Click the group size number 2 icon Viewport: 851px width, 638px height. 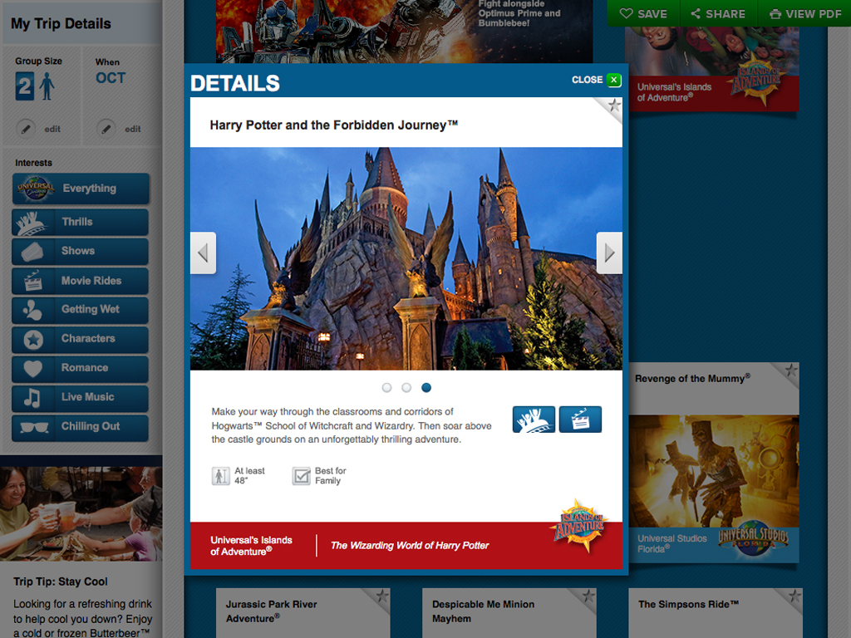(x=24, y=86)
